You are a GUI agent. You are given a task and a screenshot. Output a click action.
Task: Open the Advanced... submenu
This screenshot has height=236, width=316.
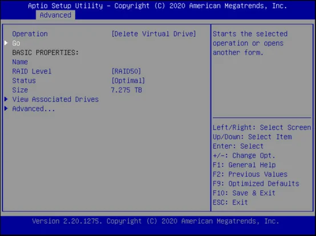pos(34,109)
